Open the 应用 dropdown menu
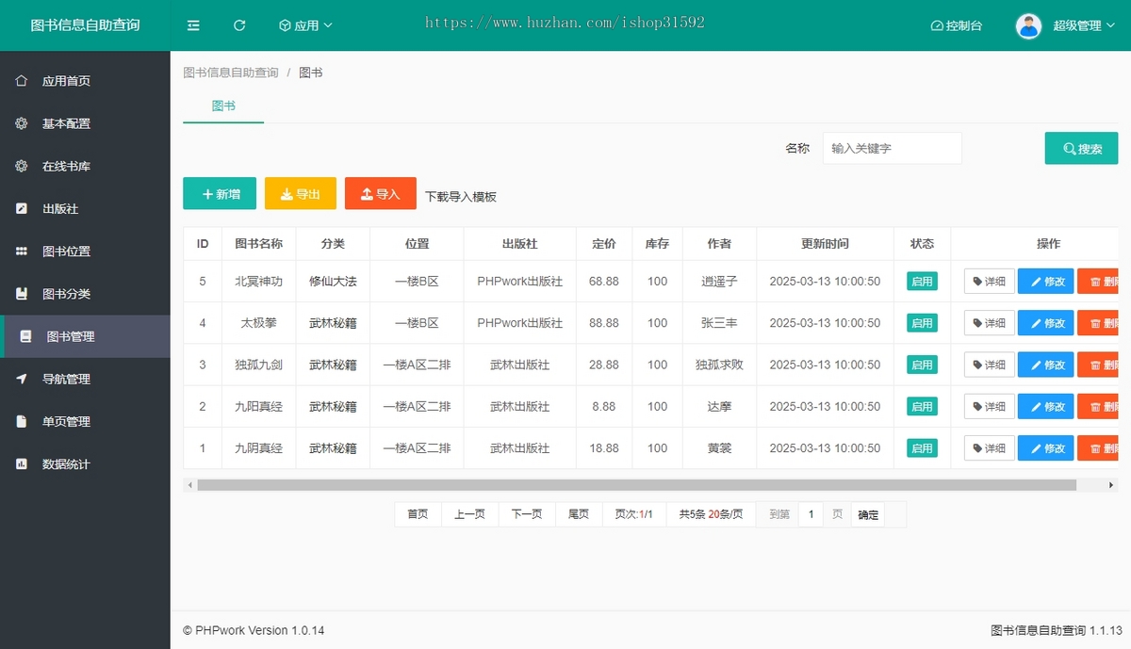The height and width of the screenshot is (649, 1131). coord(305,25)
